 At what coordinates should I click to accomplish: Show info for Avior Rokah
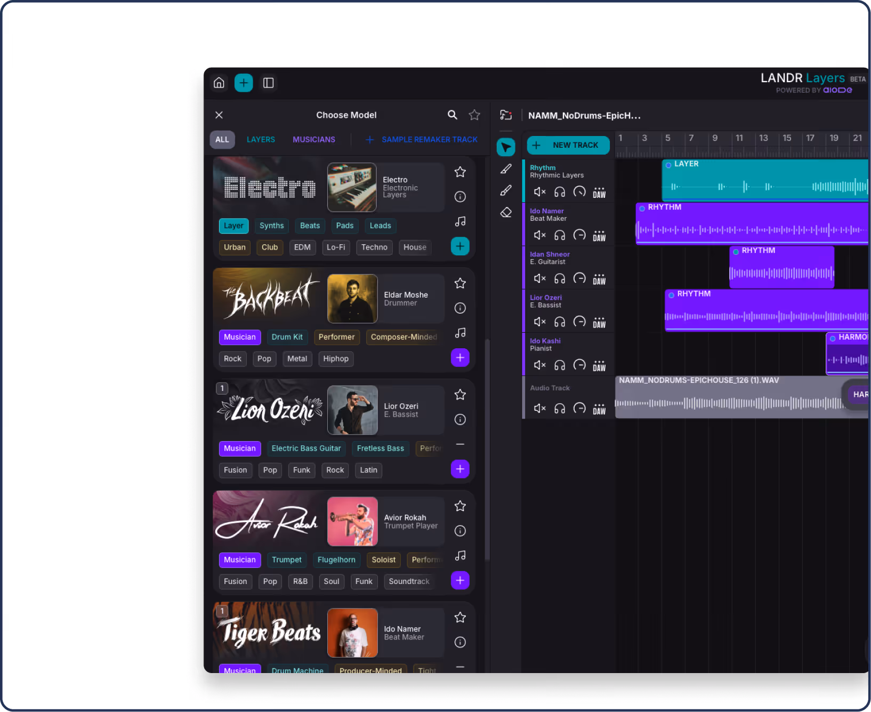tap(460, 531)
